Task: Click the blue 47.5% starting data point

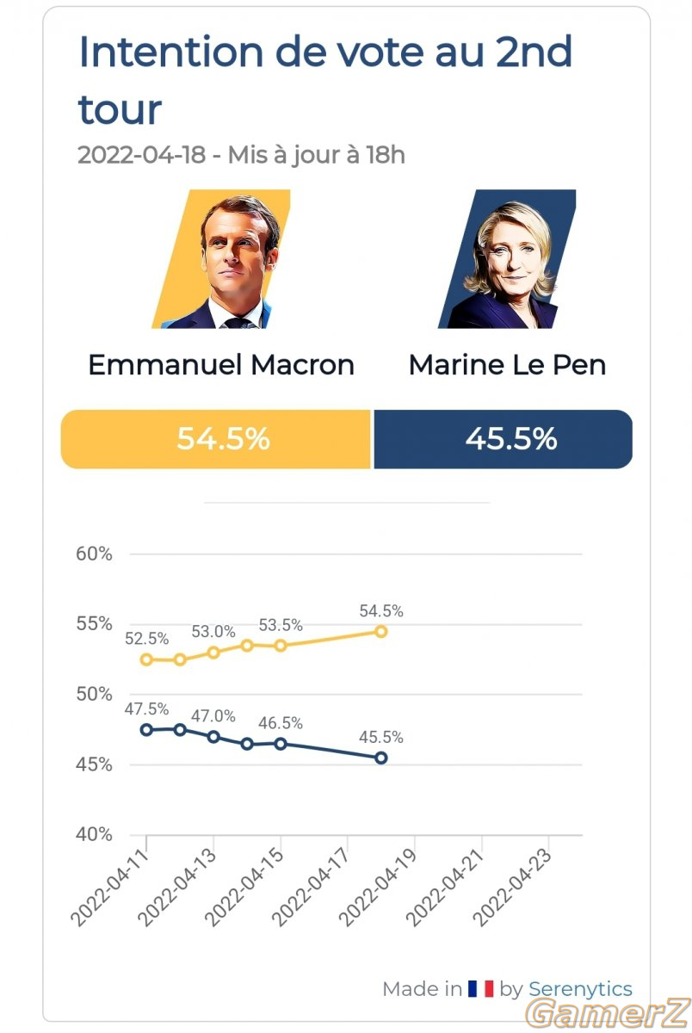Action: point(146,729)
